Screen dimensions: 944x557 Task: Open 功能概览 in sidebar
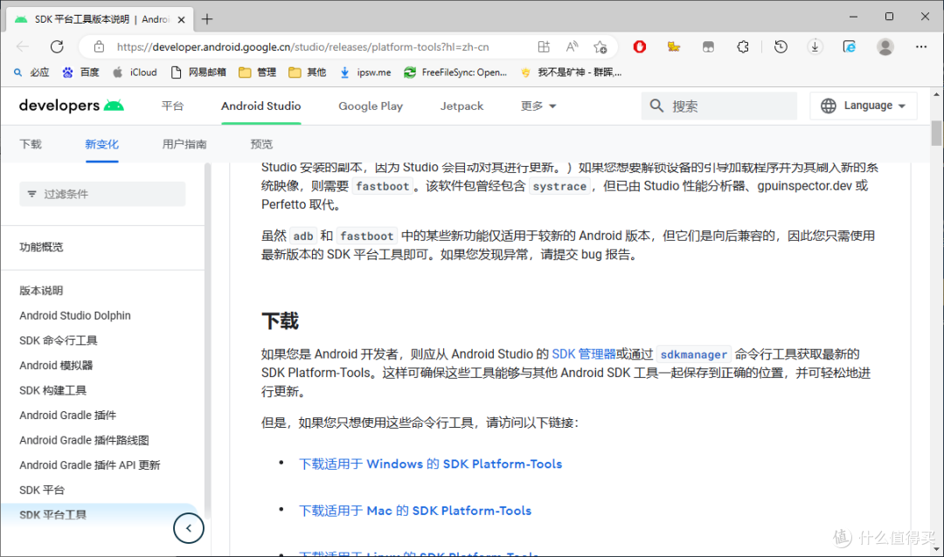coord(41,247)
